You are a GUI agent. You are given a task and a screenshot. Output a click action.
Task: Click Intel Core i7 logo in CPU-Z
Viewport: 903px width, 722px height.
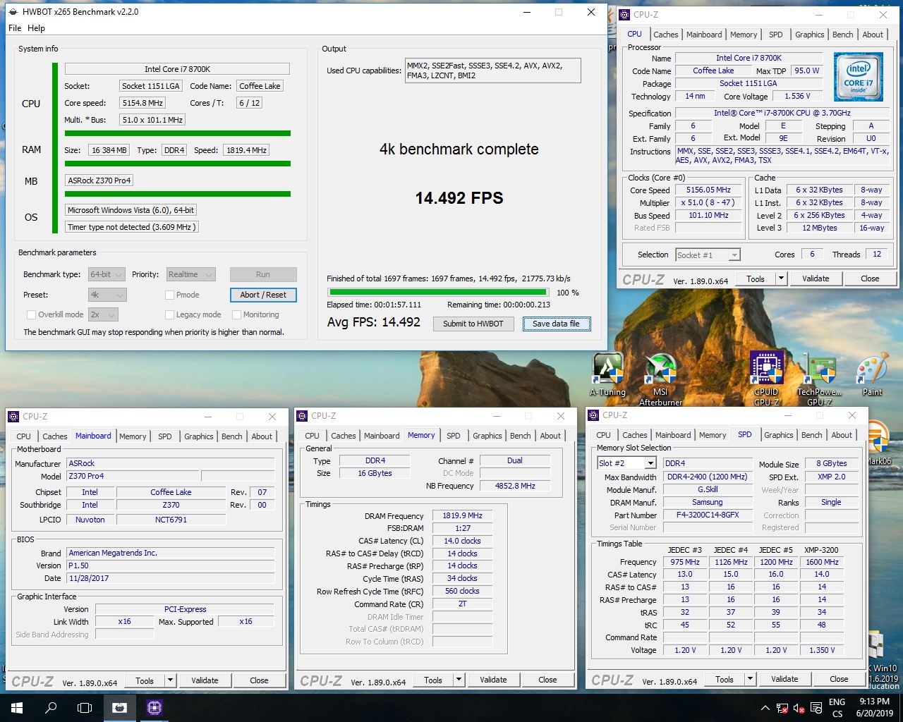pos(859,76)
